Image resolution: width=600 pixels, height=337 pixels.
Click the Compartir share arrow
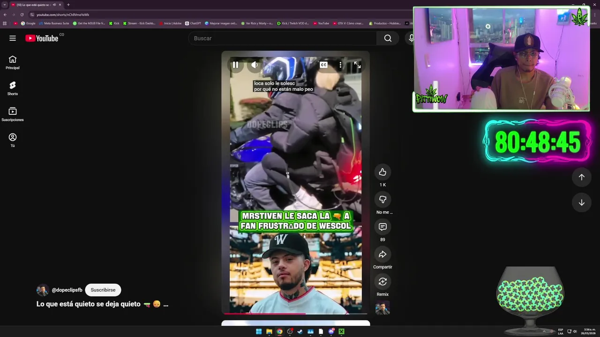(x=382, y=254)
